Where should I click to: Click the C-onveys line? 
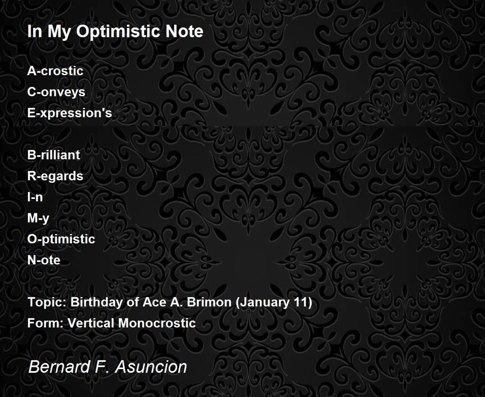pyautogui.click(x=56, y=92)
